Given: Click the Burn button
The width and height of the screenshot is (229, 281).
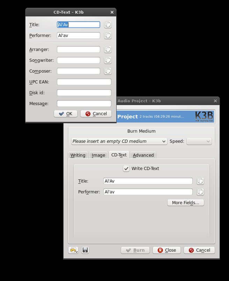Looking at the screenshot, I should pyautogui.click(x=135, y=250).
